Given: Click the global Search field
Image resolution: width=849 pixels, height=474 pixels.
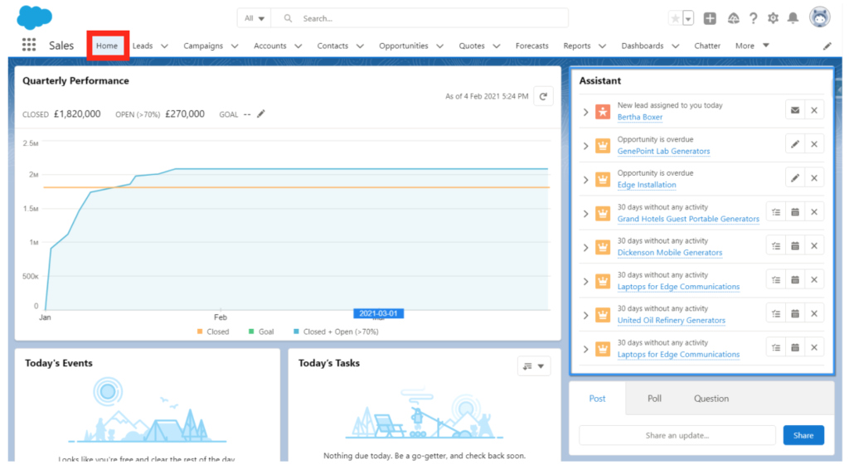Looking at the screenshot, I should tap(420, 18).
